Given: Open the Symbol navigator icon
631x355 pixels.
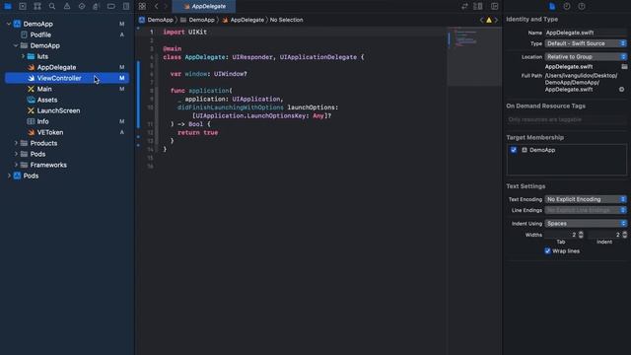Looking at the screenshot, I should (x=37, y=7).
